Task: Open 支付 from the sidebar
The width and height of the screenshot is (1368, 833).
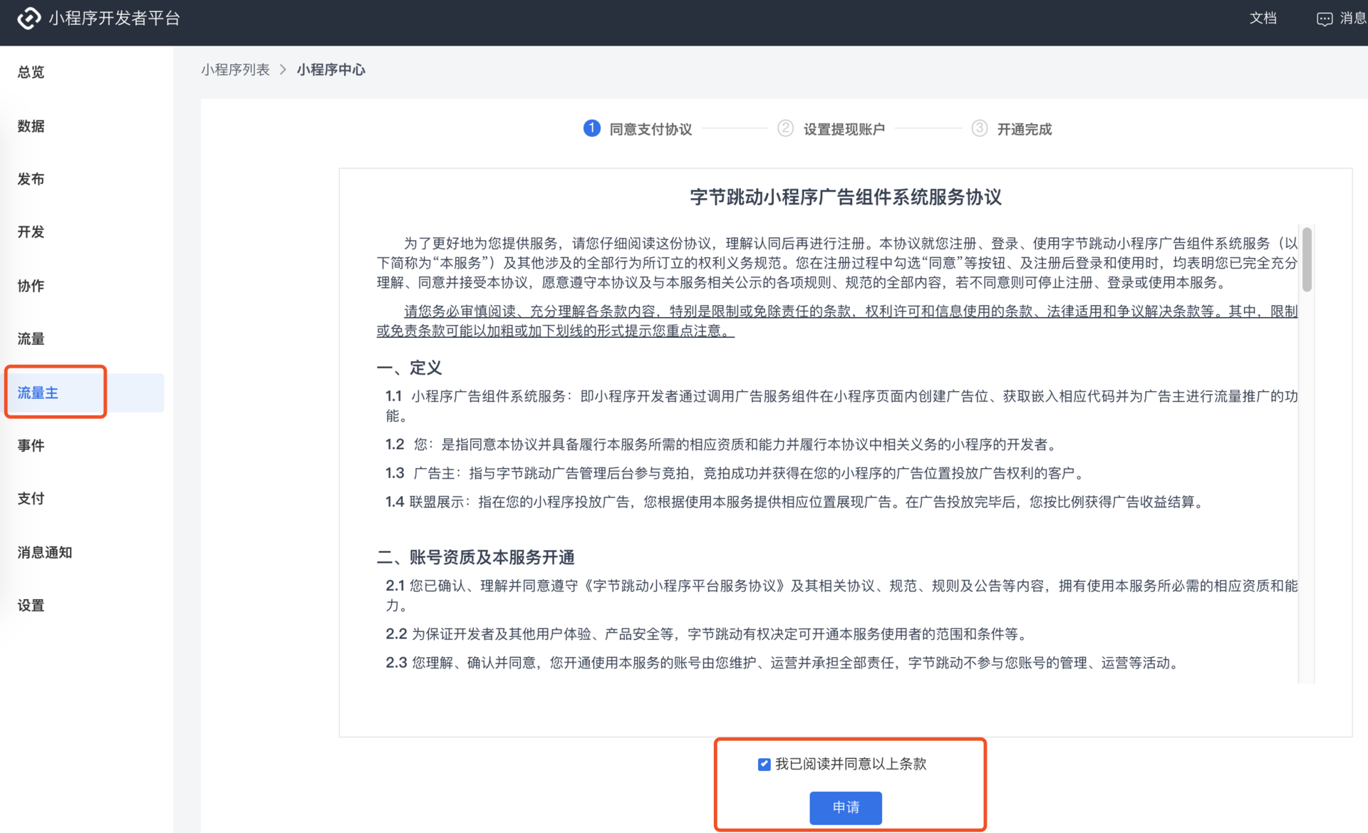Action: 30,498
